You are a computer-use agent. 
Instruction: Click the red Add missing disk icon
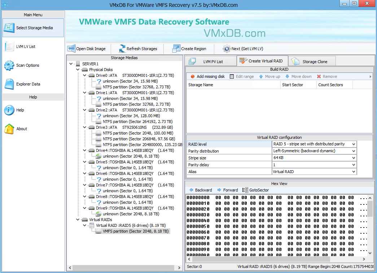[x=193, y=76]
